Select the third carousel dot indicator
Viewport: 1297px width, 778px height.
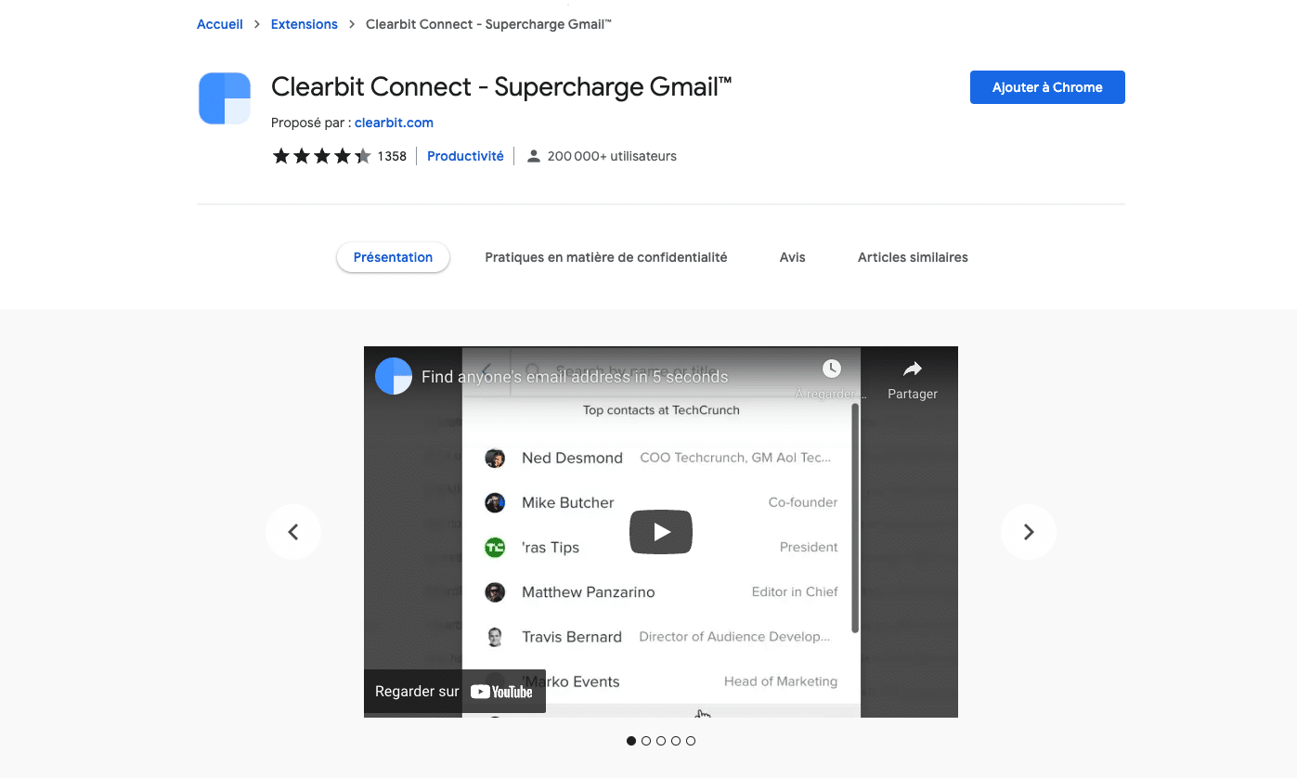pos(661,741)
